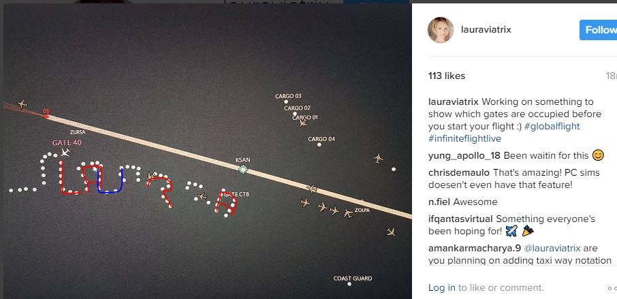Select the airplane icon below CARGO 01
The width and height of the screenshot is (617, 299).
303,123
